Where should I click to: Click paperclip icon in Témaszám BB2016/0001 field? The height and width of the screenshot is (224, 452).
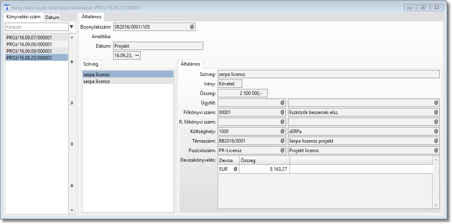click(x=282, y=141)
